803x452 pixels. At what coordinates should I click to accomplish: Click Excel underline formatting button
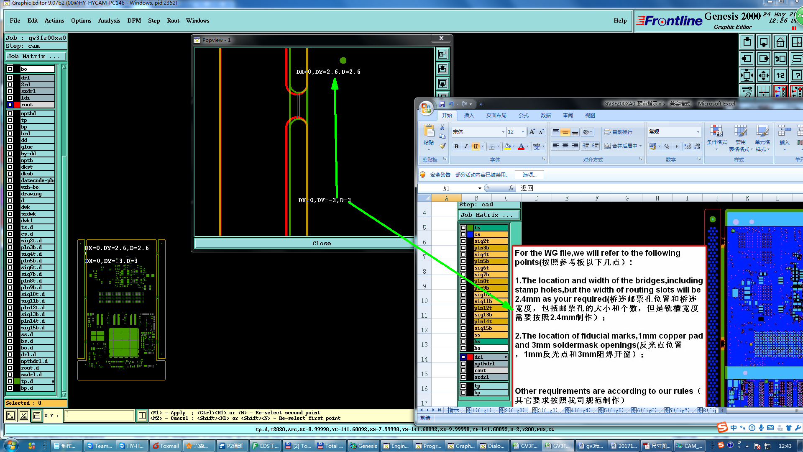tap(476, 146)
